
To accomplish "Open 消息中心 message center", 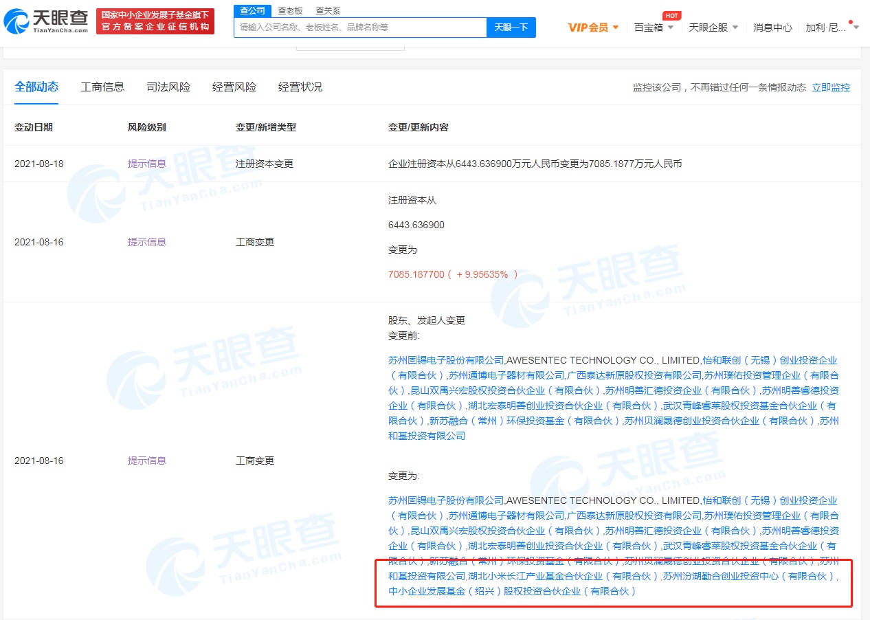I will [772, 27].
